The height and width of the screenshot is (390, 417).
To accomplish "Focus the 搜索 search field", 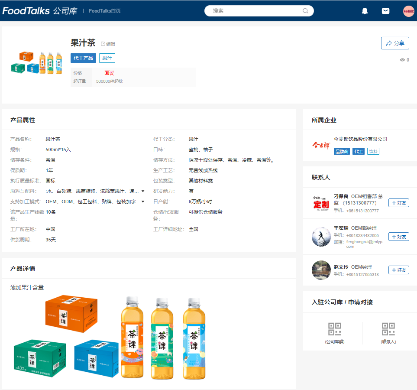I will point(259,11).
